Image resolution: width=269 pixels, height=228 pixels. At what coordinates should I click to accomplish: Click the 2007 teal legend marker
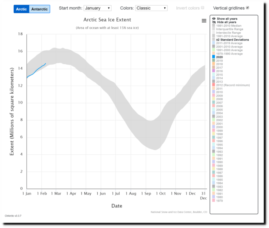click(213, 103)
